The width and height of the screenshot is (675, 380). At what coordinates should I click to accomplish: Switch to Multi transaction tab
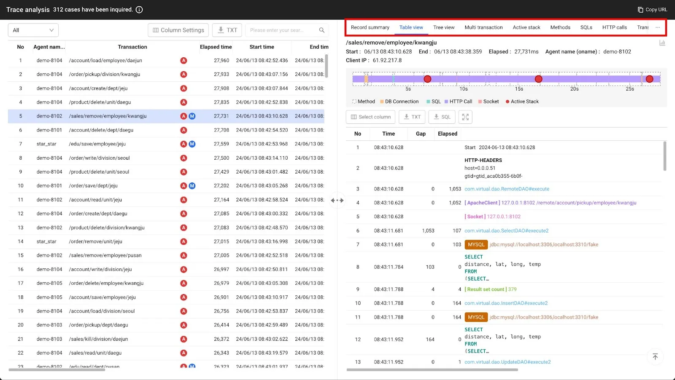click(483, 27)
